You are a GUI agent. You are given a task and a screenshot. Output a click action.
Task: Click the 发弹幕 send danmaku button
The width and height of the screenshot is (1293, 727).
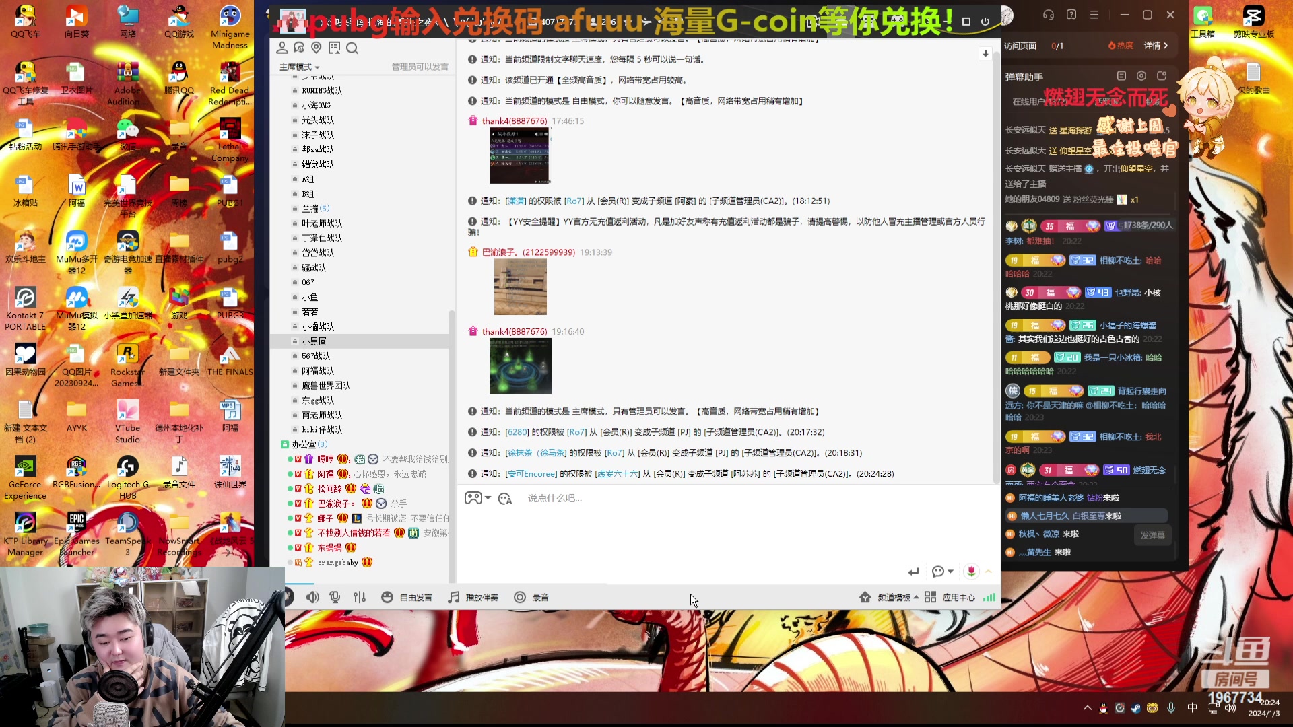pos(1152,535)
